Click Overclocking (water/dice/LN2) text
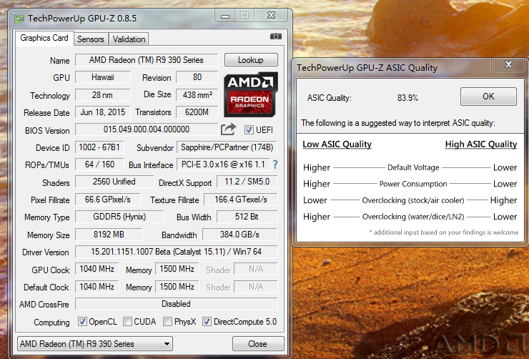The image size is (529, 359). point(413,217)
